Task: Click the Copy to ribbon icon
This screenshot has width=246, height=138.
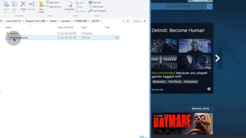Action: pos(14,7)
